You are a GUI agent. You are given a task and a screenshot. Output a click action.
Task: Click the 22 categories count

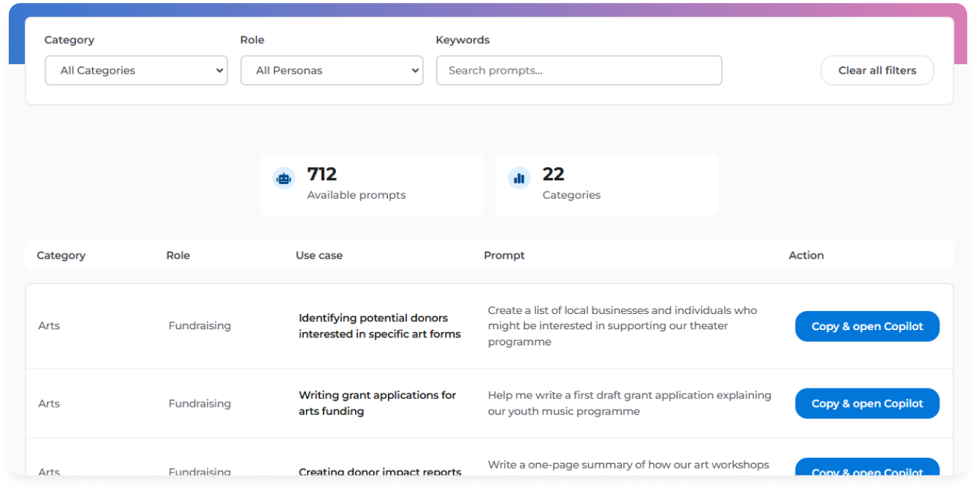coord(554,175)
